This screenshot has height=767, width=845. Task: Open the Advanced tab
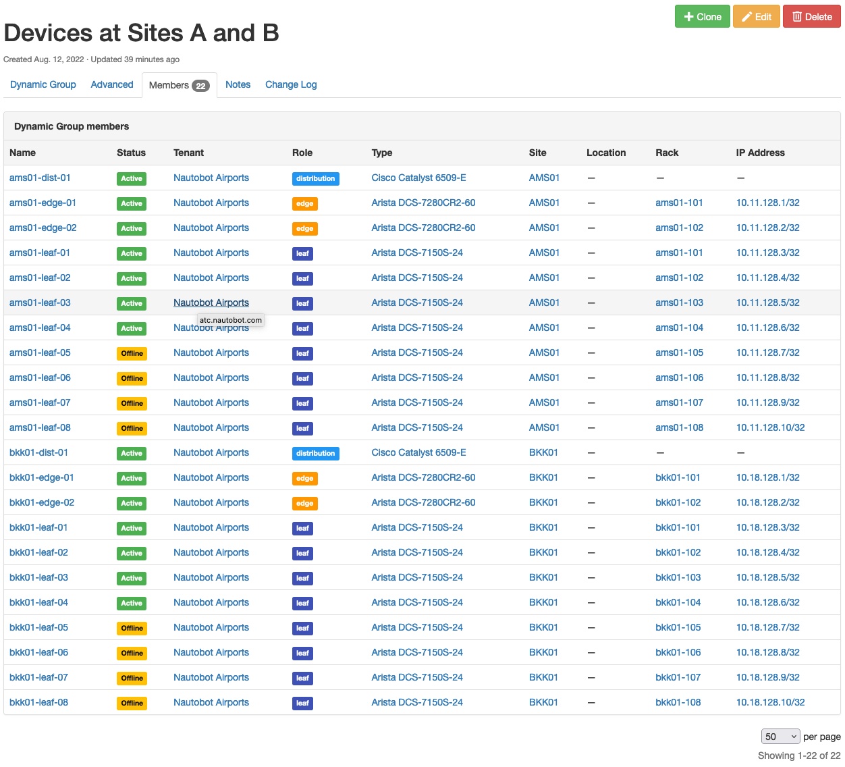112,84
